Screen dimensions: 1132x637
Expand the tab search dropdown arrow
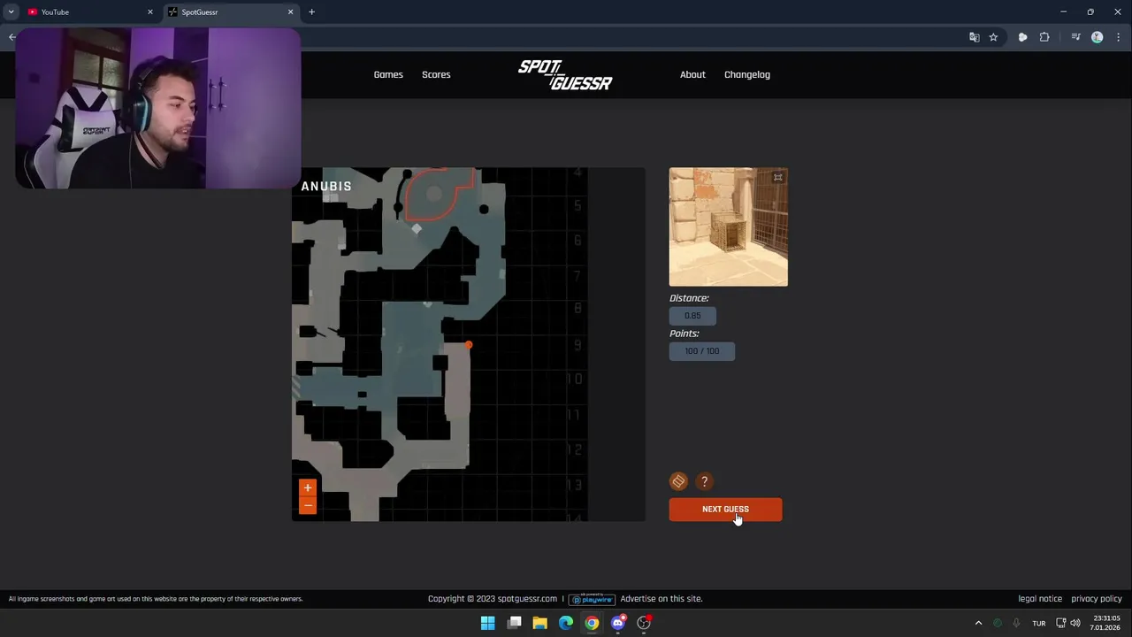(x=11, y=12)
